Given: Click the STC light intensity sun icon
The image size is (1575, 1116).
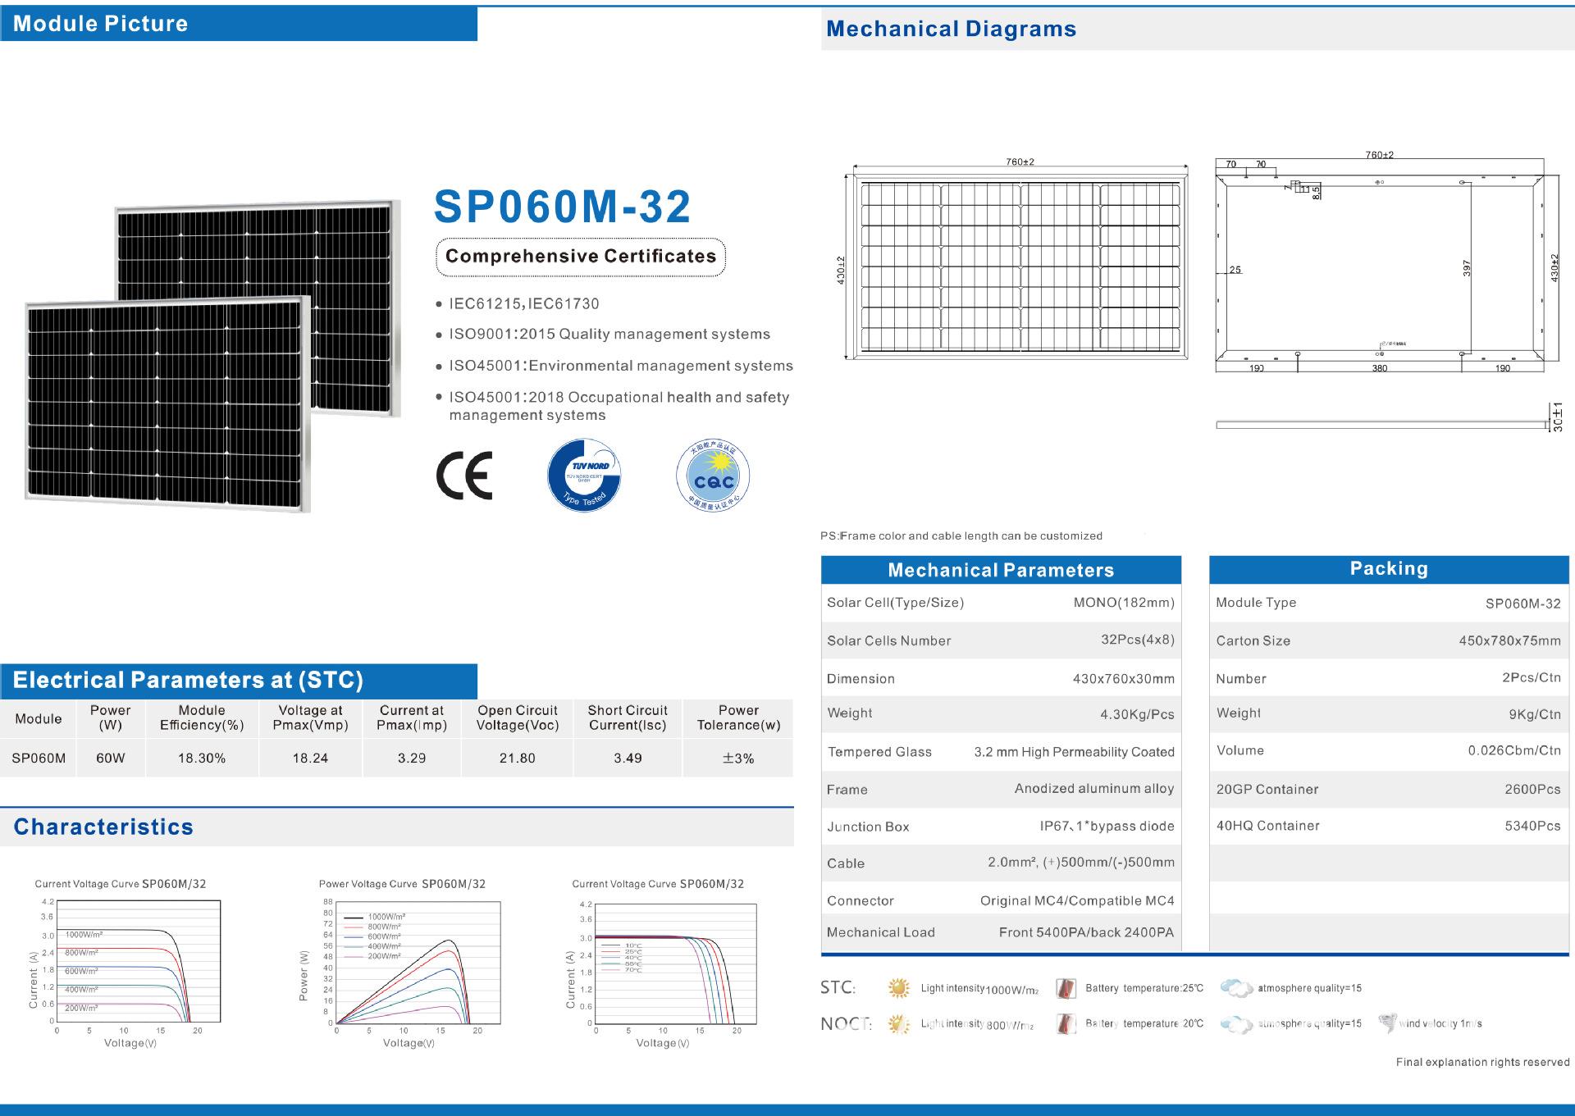Looking at the screenshot, I should coord(899,988).
